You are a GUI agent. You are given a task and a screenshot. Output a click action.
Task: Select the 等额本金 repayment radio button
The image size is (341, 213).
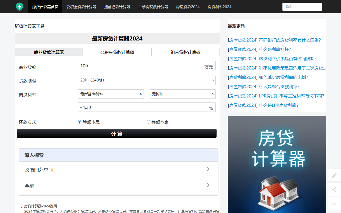tap(148, 122)
